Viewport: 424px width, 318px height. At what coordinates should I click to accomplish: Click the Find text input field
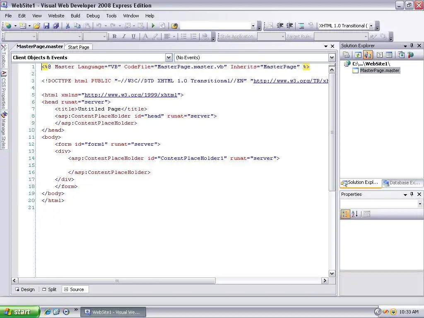point(215,26)
